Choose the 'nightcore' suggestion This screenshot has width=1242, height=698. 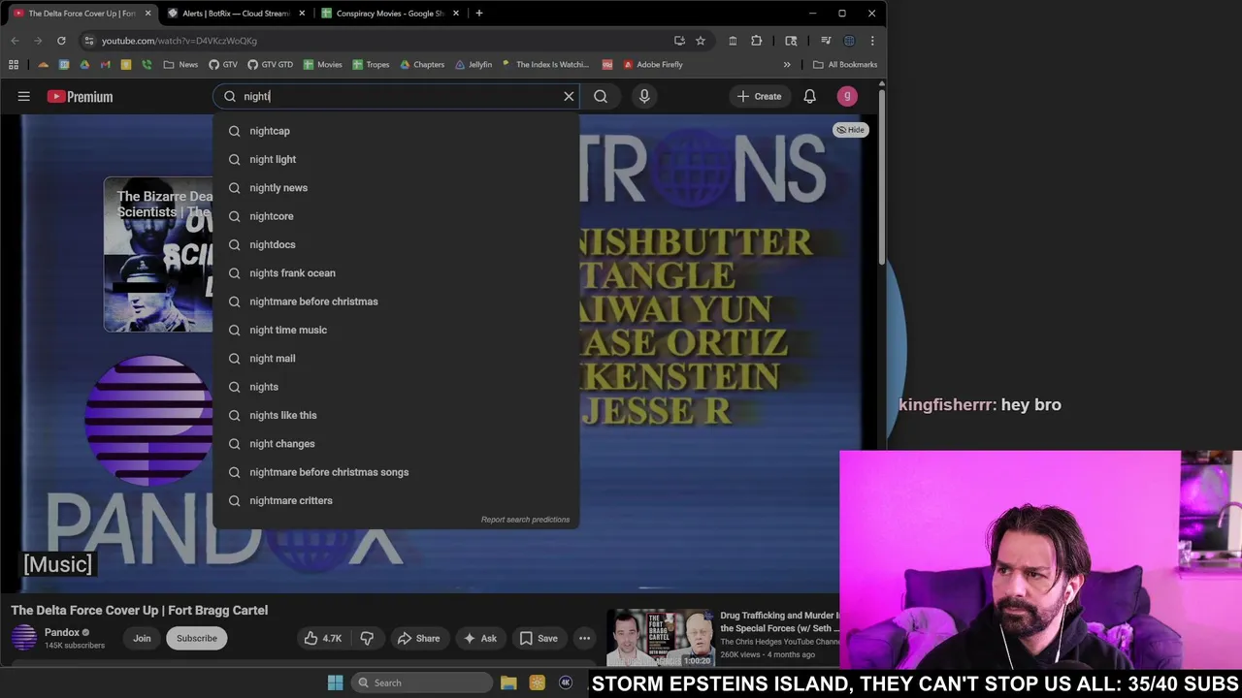(396, 216)
